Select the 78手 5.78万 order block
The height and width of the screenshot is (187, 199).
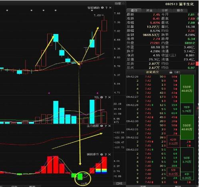(x=187, y=109)
